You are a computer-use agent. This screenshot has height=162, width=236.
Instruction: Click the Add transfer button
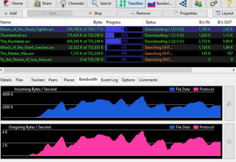coord(11,13)
